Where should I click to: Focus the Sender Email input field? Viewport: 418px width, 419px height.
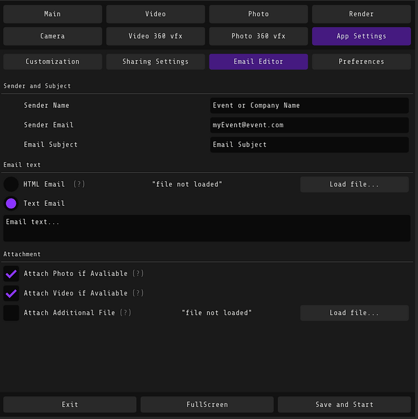pyautogui.click(x=310, y=125)
